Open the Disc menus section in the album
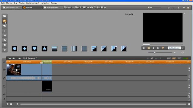Viewport: 193px width, 108px height. (5, 40)
